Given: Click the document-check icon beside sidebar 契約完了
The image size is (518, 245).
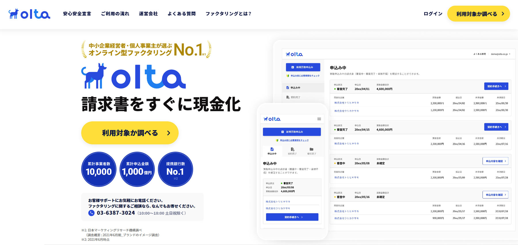Looking at the screenshot, I should click(288, 97).
